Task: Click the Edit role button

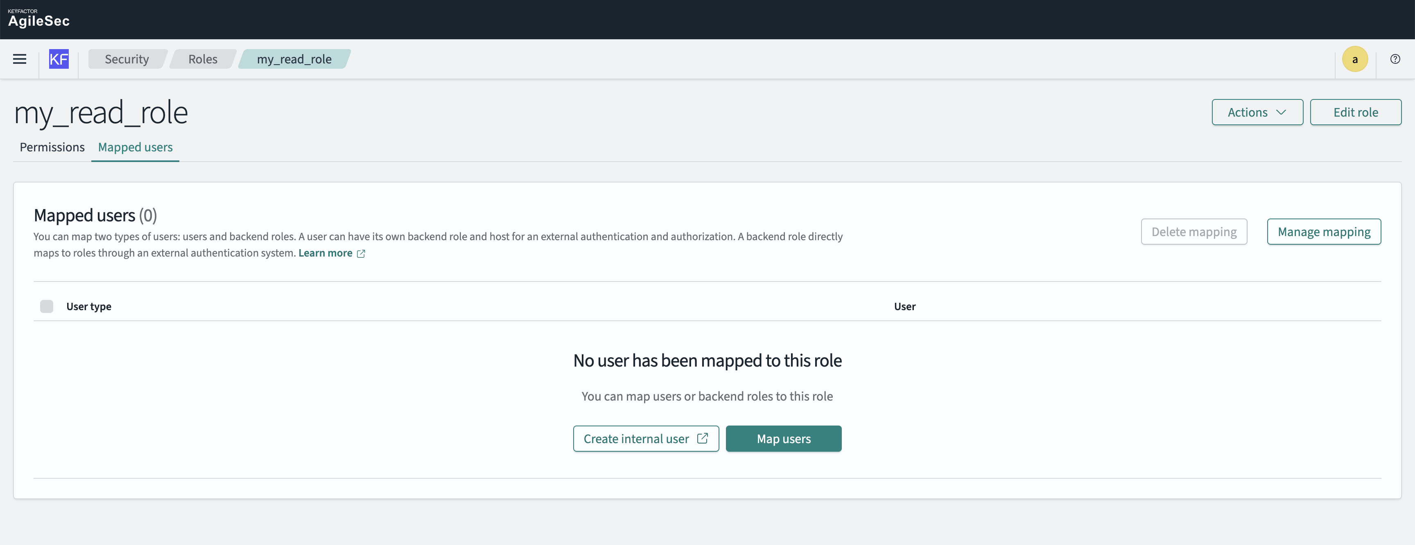Action: (1355, 113)
